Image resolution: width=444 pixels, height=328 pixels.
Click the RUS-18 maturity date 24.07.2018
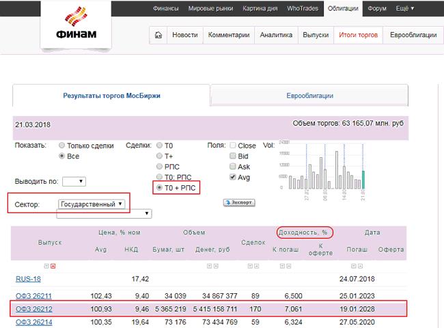pos(357,279)
